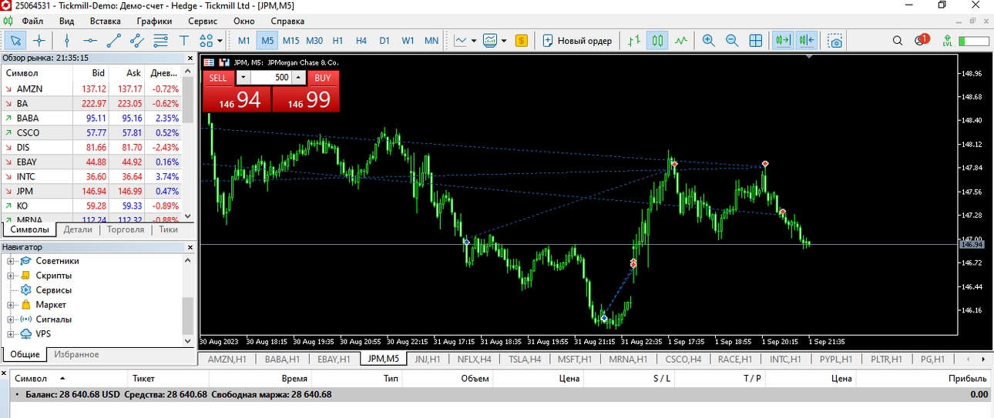Open the search magnifier icon
The height and width of the screenshot is (418, 994).
898,40
